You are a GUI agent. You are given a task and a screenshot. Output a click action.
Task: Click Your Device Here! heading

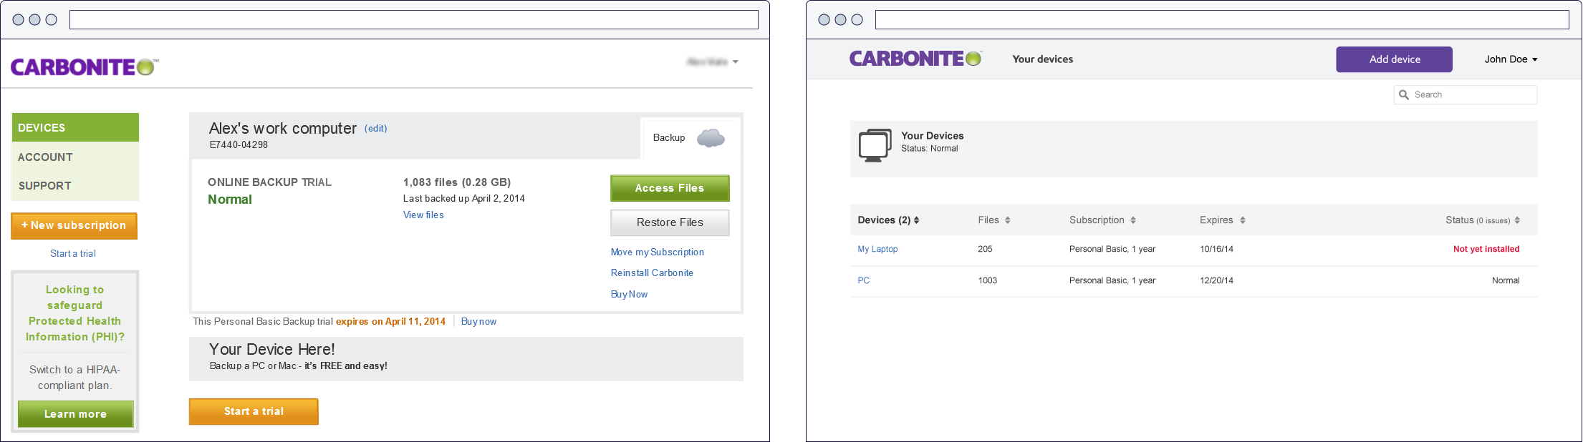271,349
